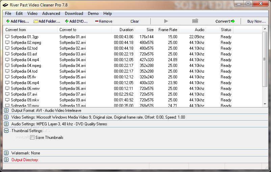Collapse the Thumbnail Settings section

[x=6, y=130]
